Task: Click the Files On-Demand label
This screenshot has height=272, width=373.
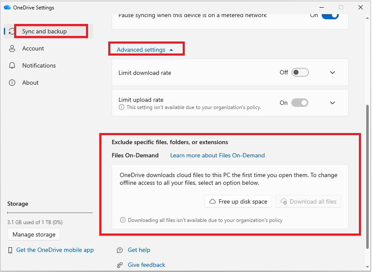Action: pos(135,155)
